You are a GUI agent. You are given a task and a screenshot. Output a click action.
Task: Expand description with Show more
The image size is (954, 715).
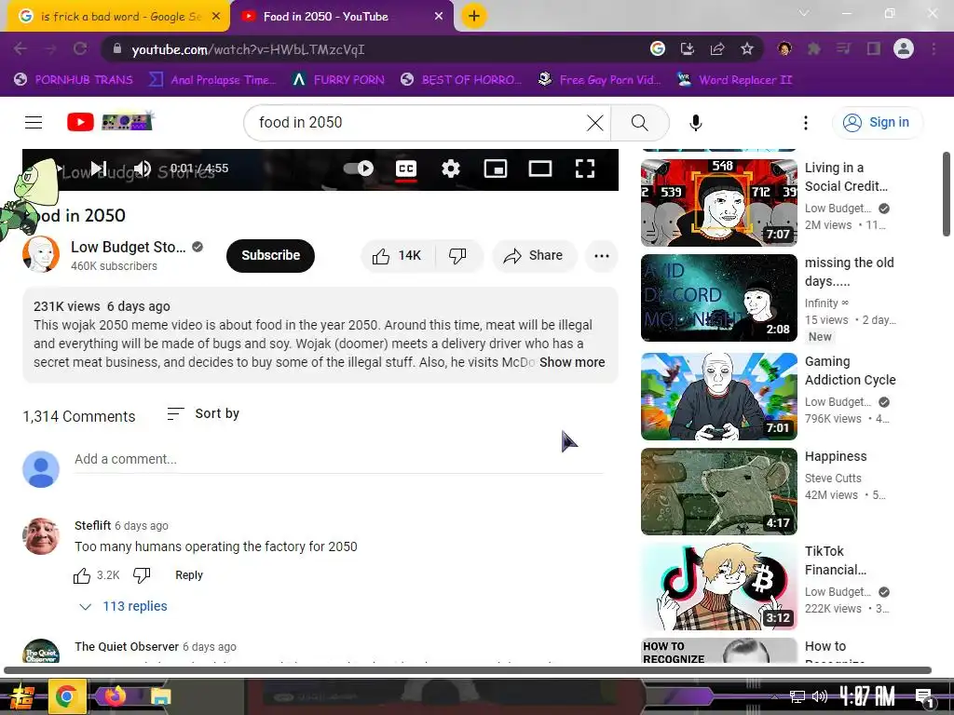[572, 362]
